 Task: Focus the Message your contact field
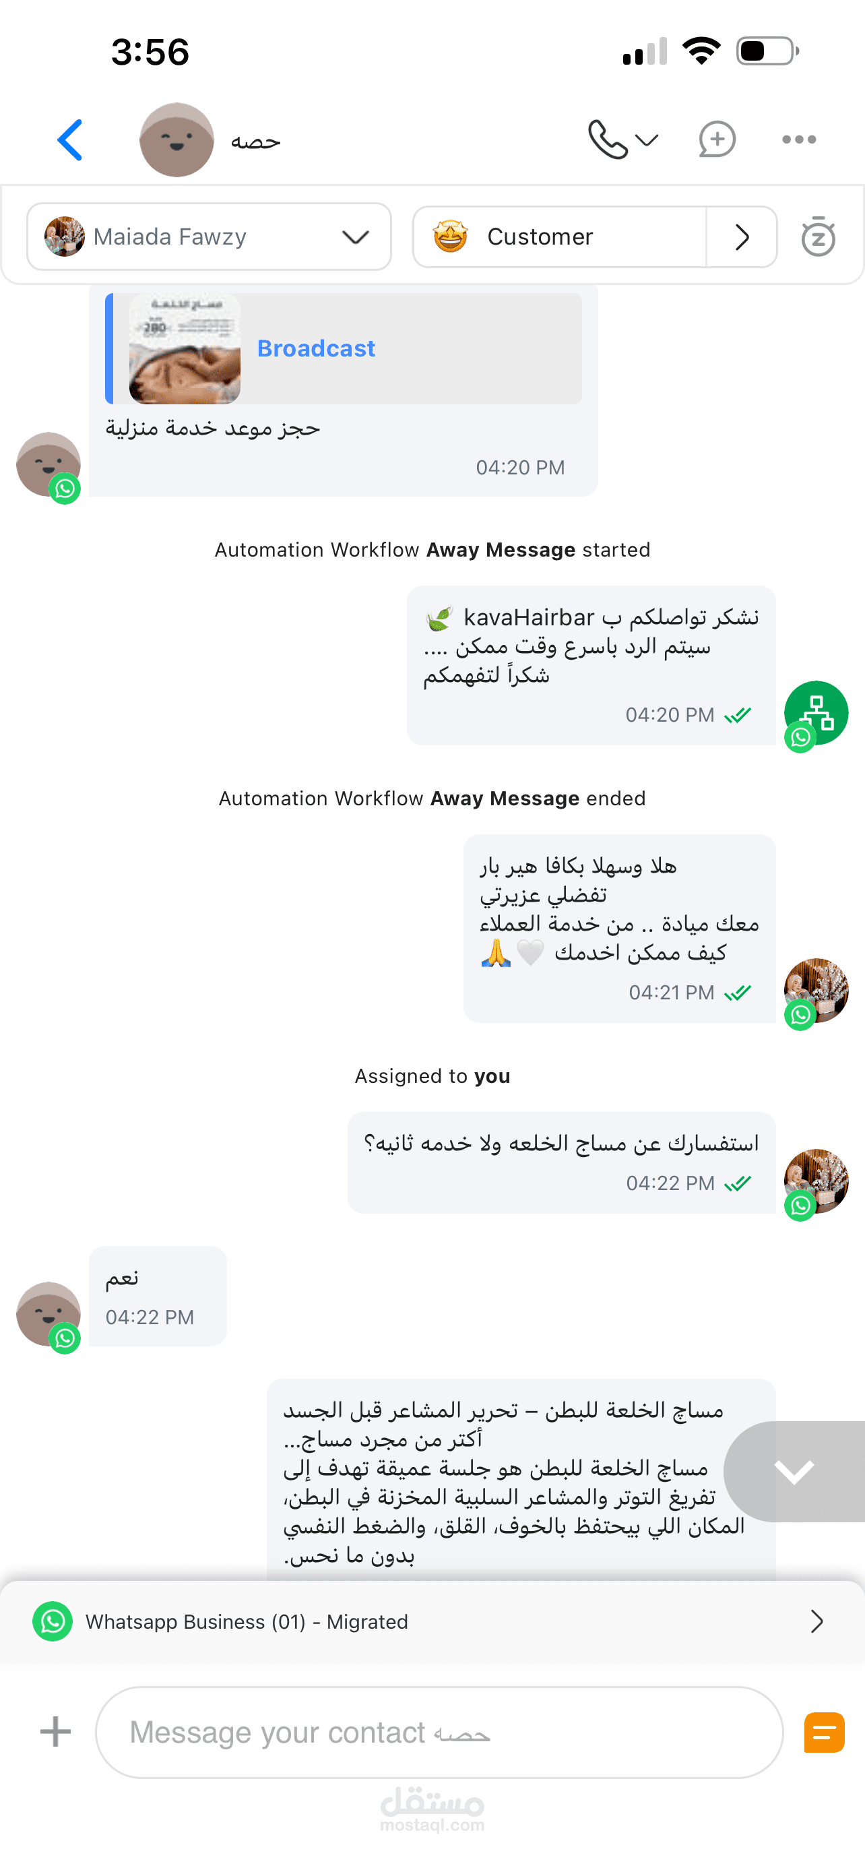point(439,1733)
